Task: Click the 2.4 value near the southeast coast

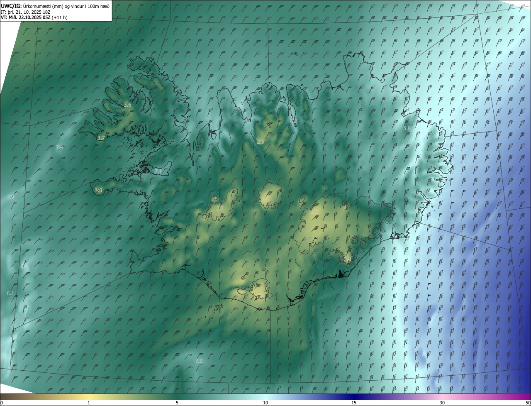Action: coord(347,260)
